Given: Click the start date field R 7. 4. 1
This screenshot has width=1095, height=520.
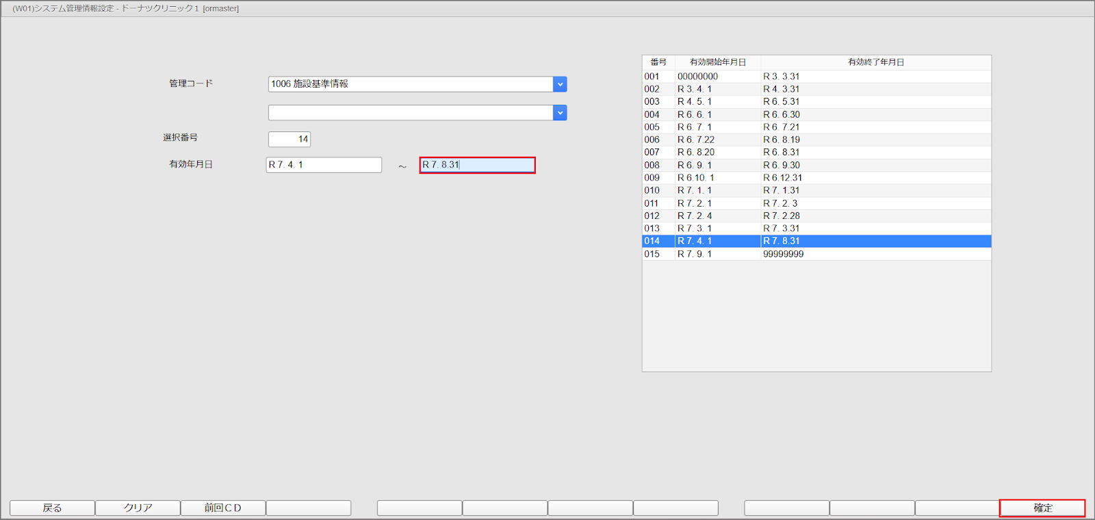Looking at the screenshot, I should point(324,165).
